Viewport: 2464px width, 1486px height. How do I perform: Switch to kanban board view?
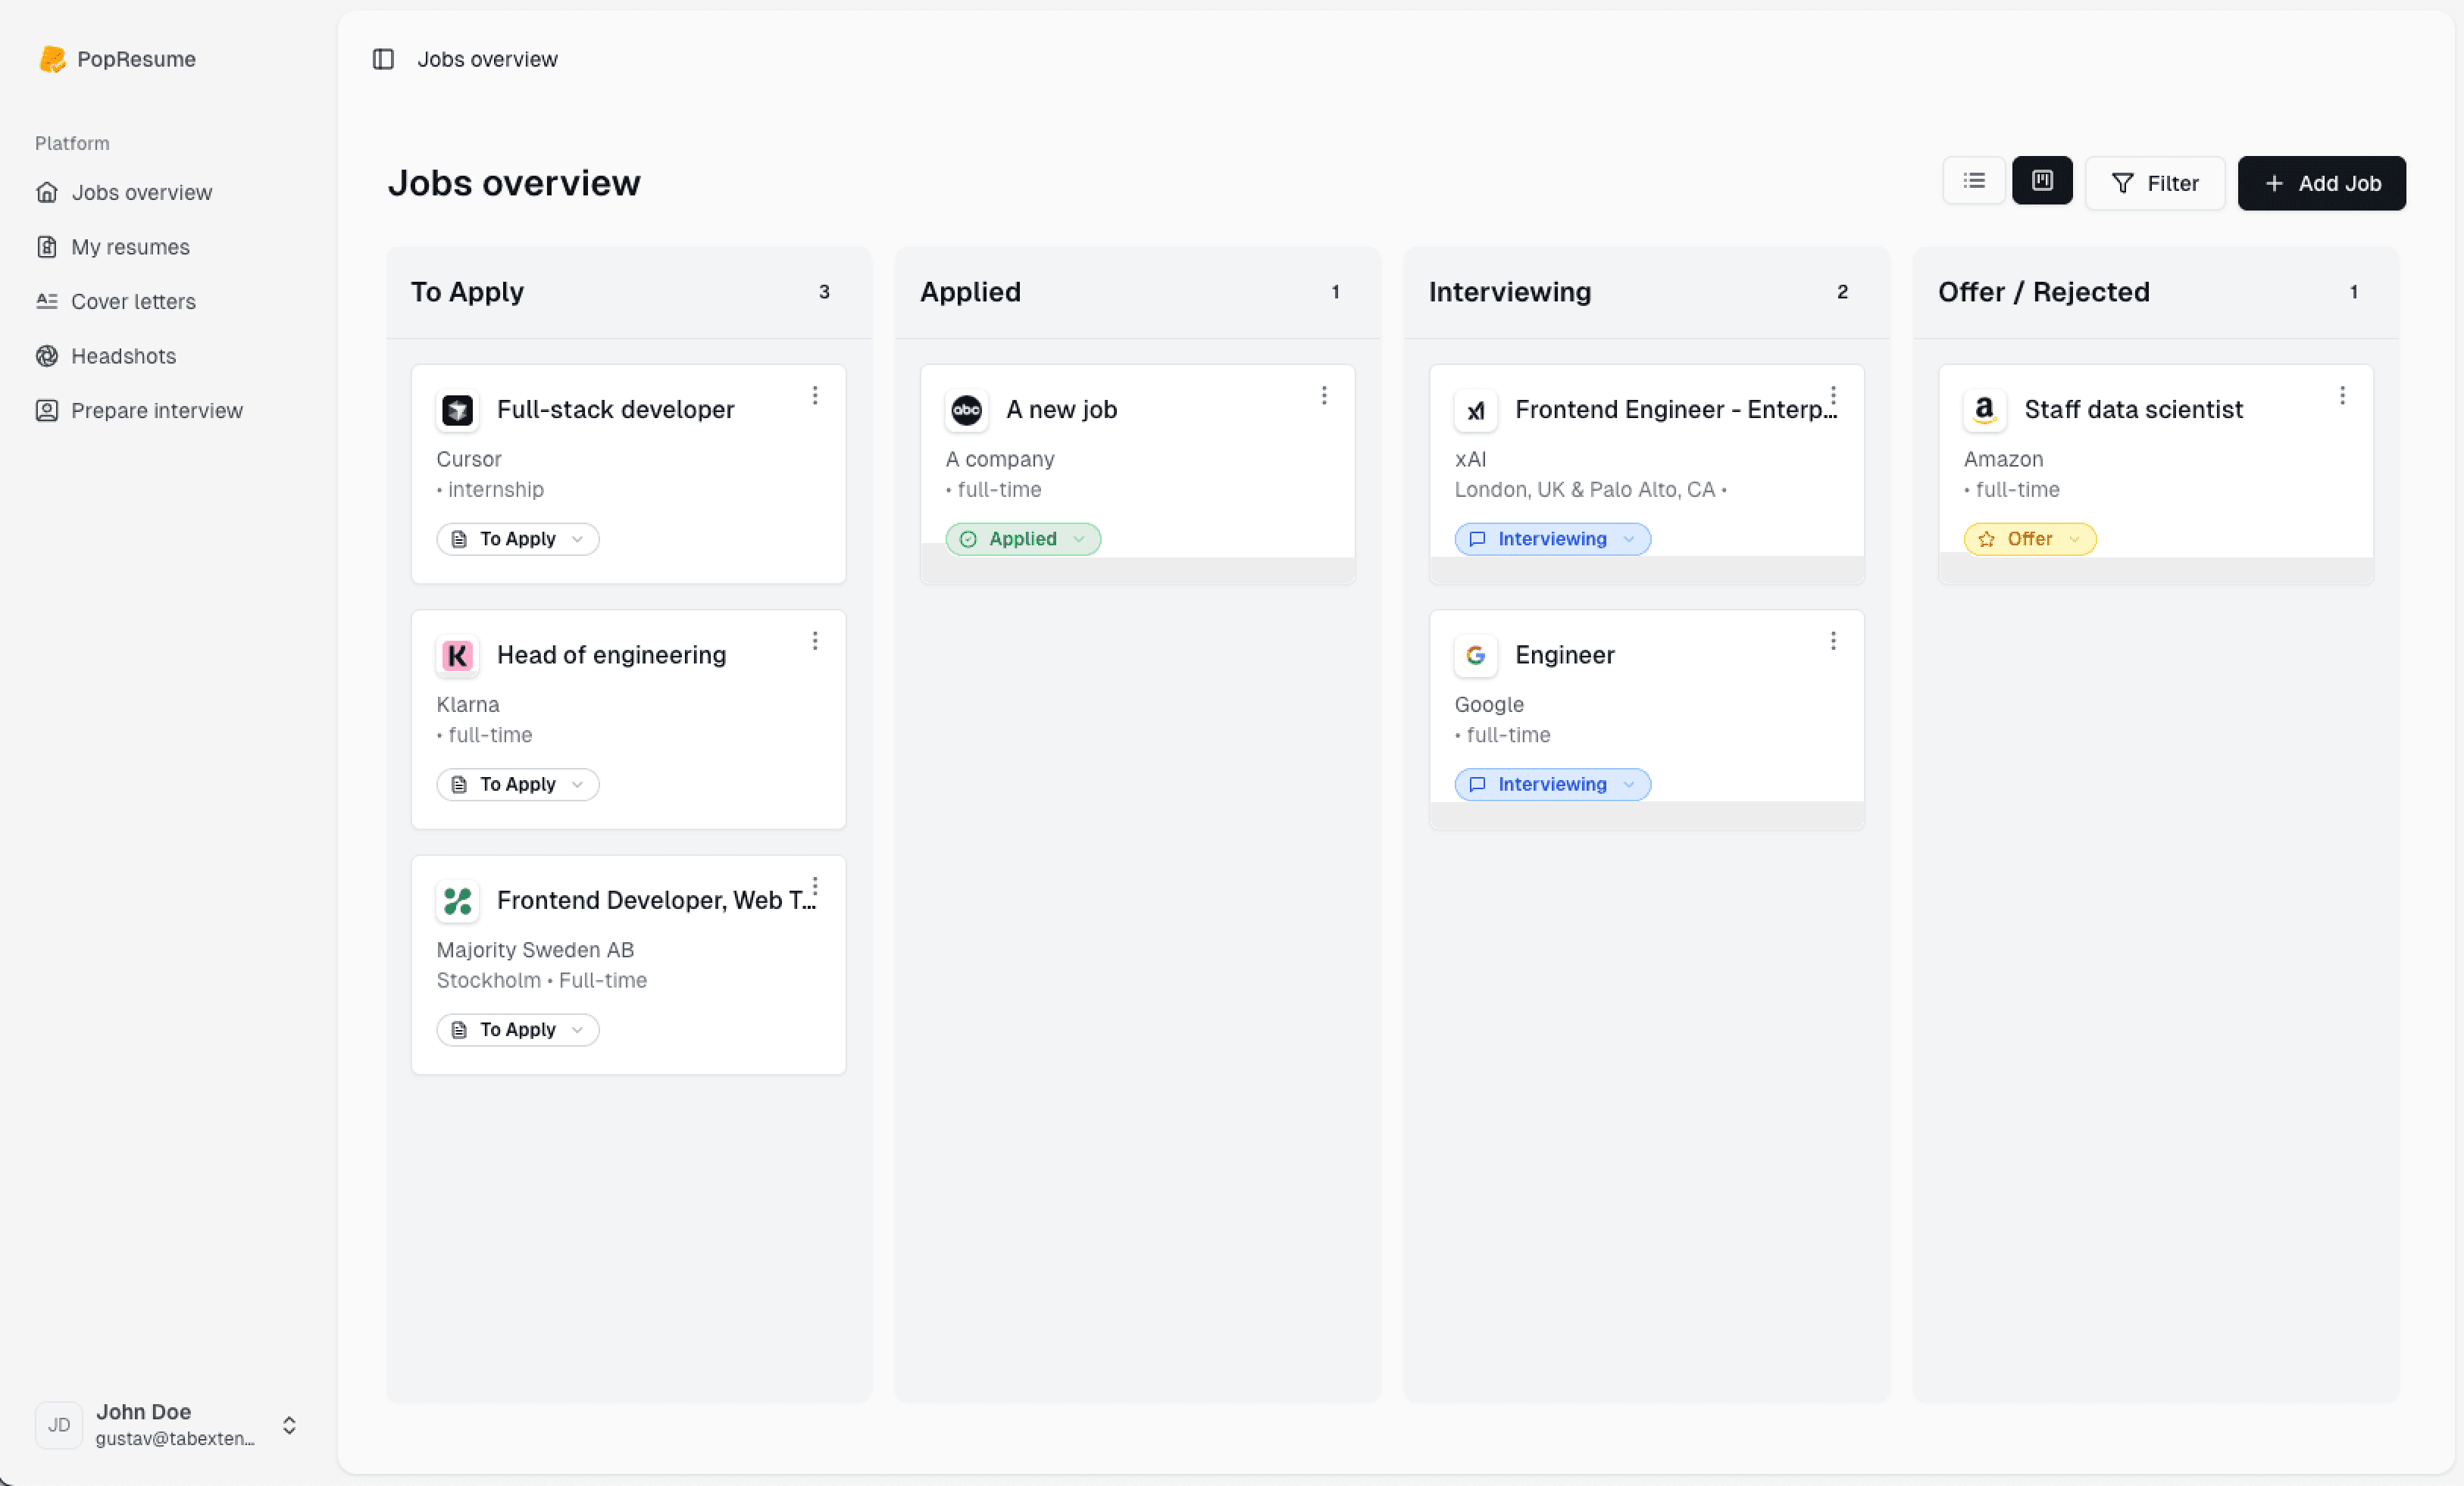[x=2042, y=181]
